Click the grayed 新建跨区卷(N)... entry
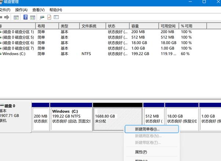The height and width of the screenshot is (161, 221). pos(152,136)
